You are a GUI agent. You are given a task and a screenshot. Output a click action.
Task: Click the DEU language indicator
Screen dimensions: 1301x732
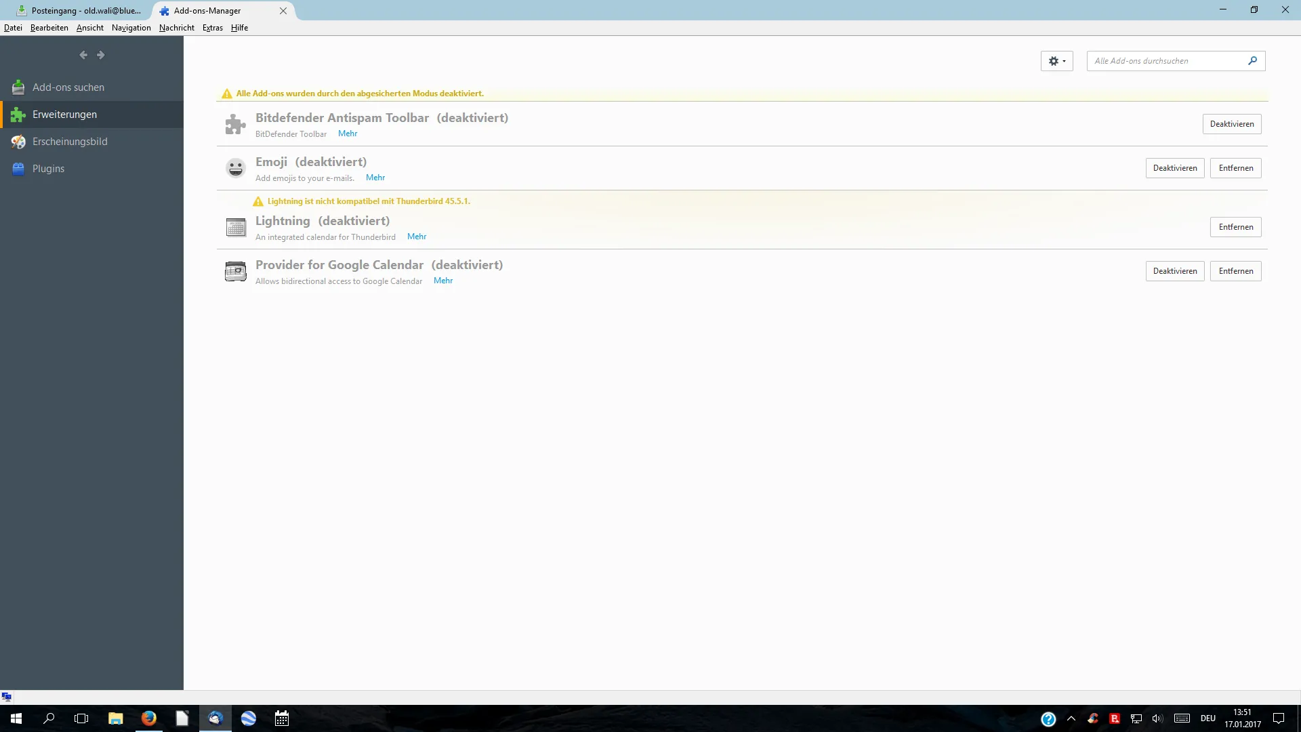click(1208, 718)
